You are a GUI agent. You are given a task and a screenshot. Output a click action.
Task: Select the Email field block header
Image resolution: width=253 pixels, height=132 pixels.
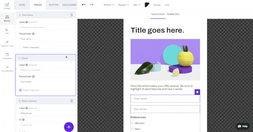point(46,58)
